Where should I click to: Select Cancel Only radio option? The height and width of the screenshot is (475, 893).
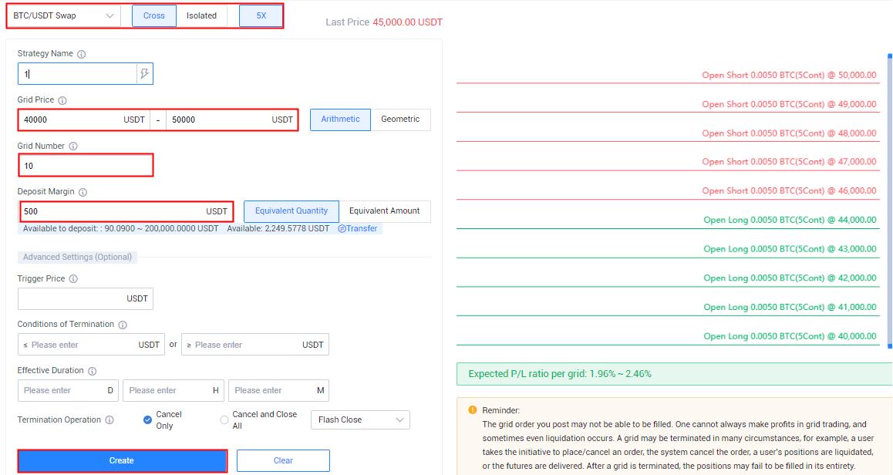click(x=147, y=419)
